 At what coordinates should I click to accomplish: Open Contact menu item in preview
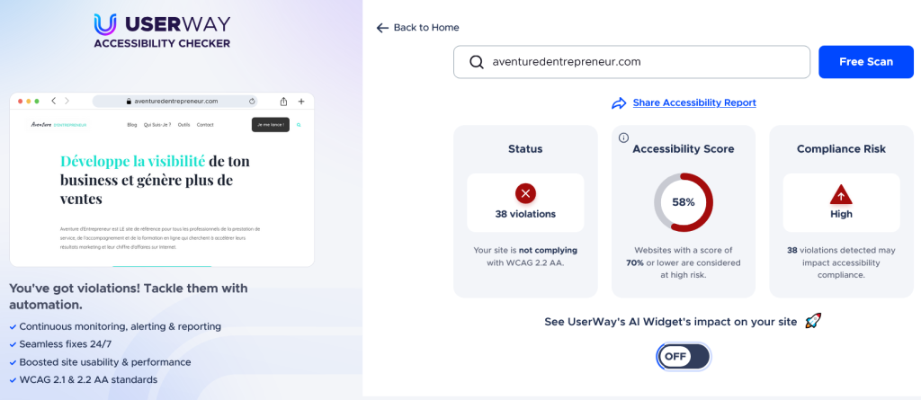205,125
